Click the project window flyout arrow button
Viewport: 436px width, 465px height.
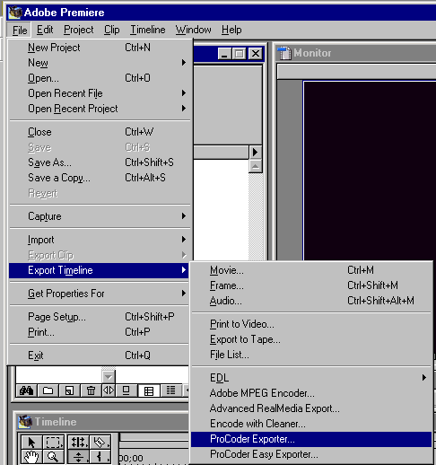coord(255,153)
